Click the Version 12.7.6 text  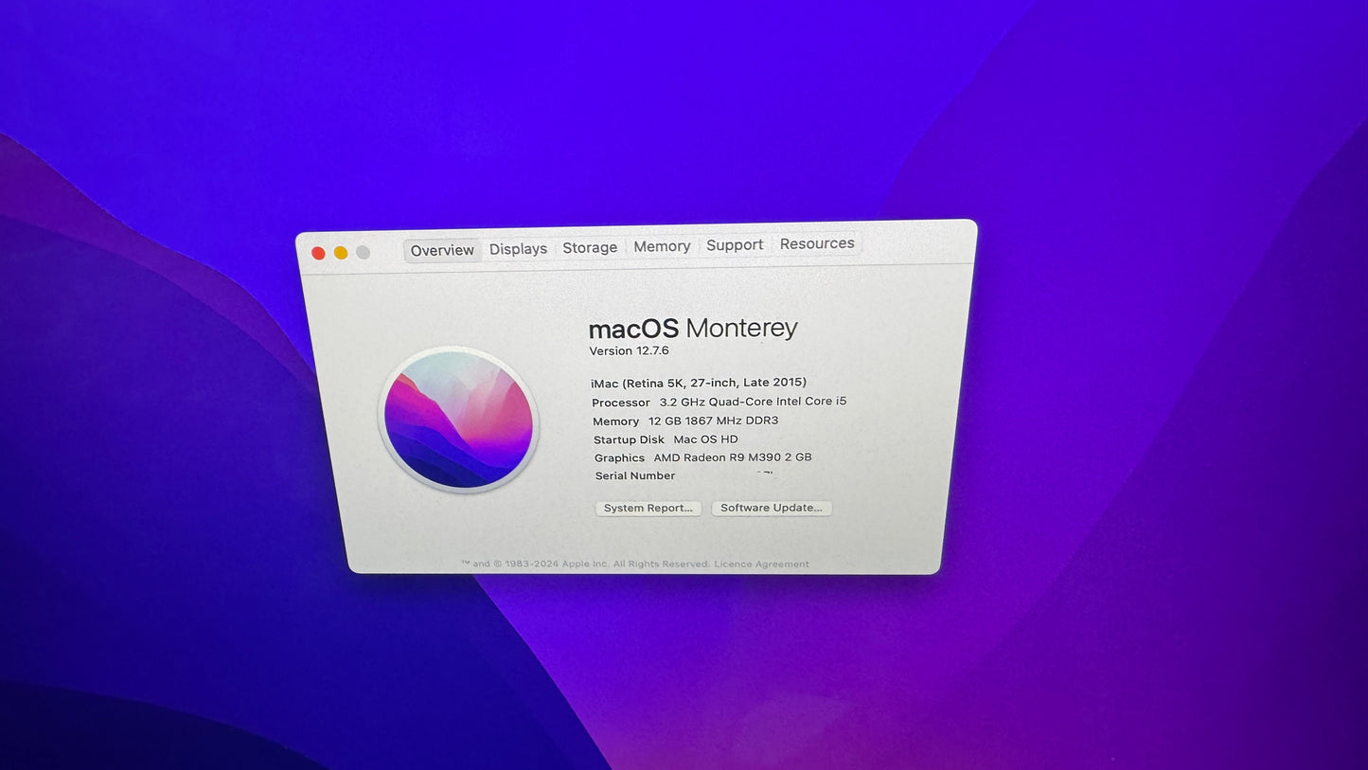pyautogui.click(x=630, y=350)
